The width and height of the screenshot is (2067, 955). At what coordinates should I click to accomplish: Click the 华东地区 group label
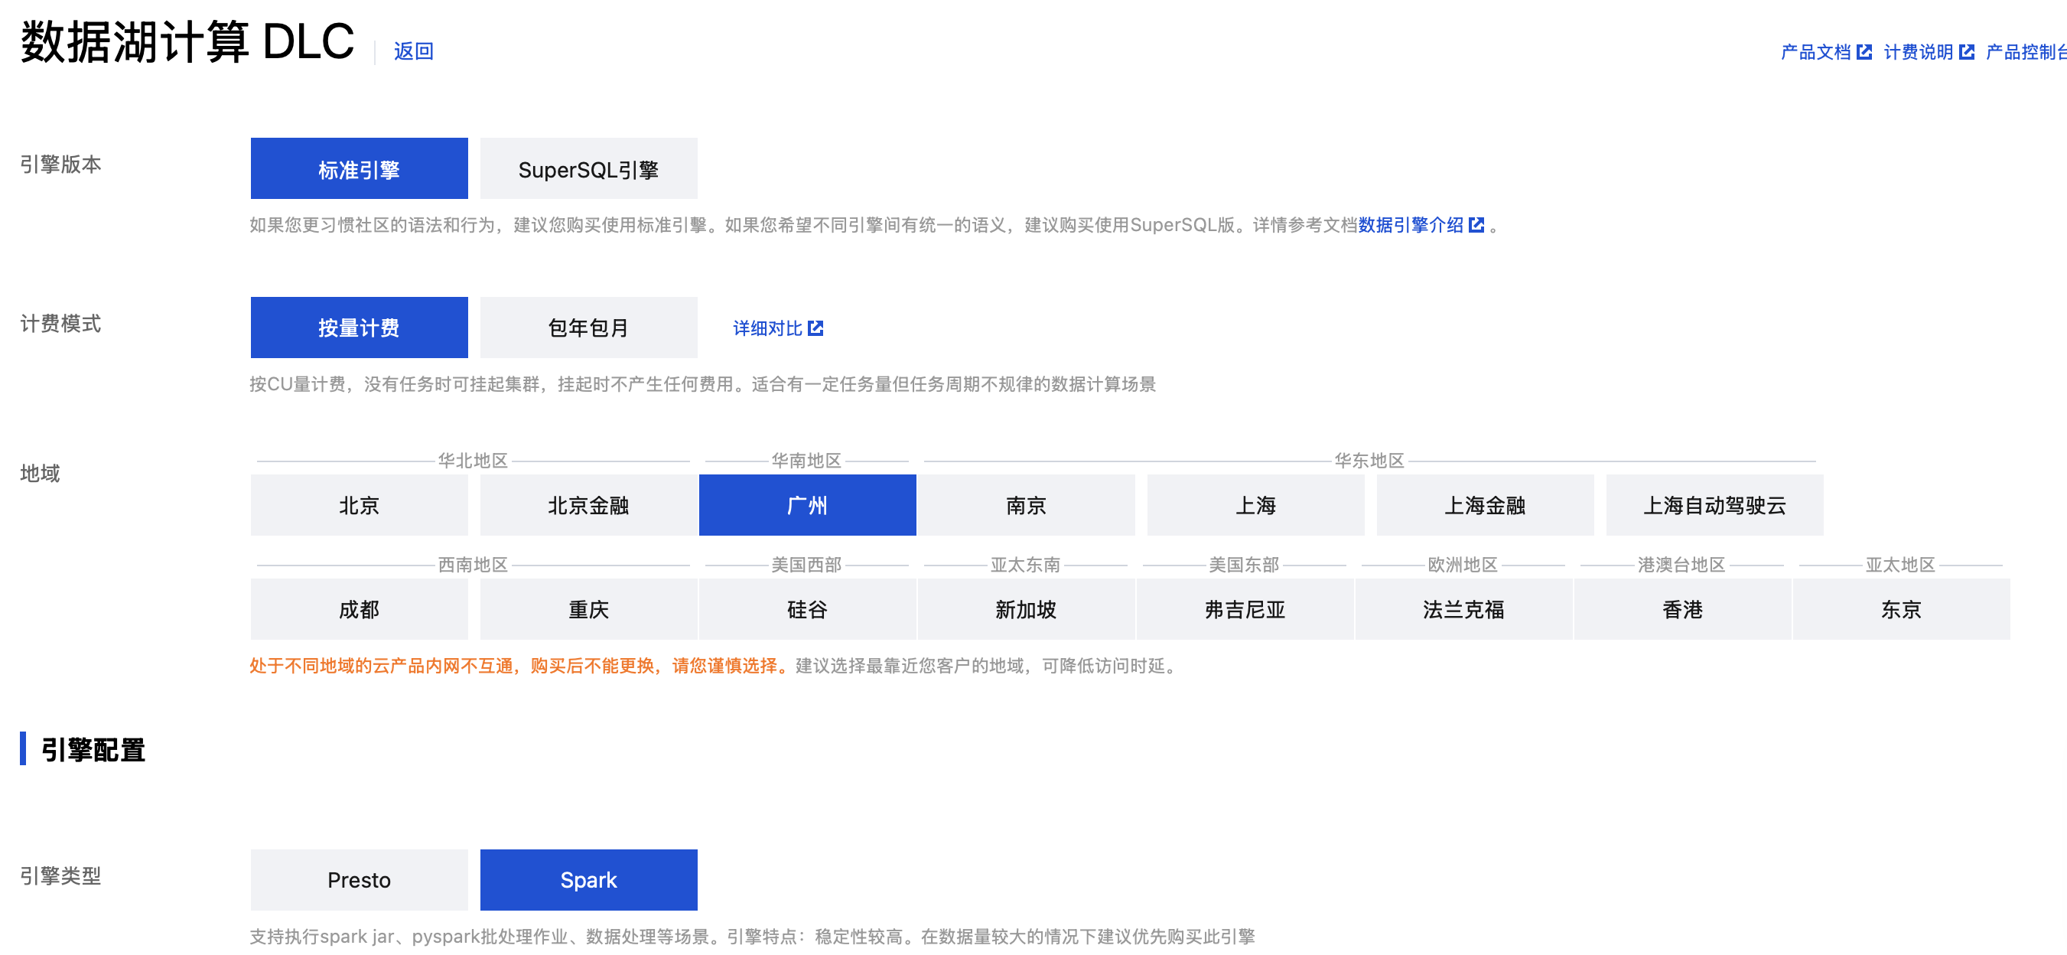[x=1369, y=461]
